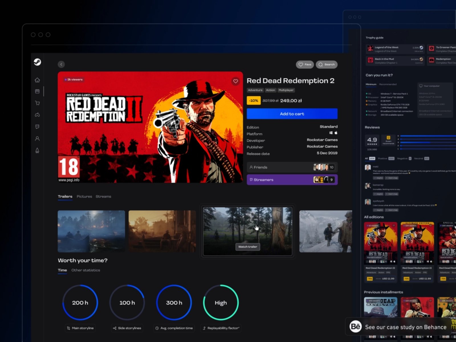This screenshot has width=456, height=342.
Task: Favorite the Standard edition with the heart
Action: (x=394, y=225)
